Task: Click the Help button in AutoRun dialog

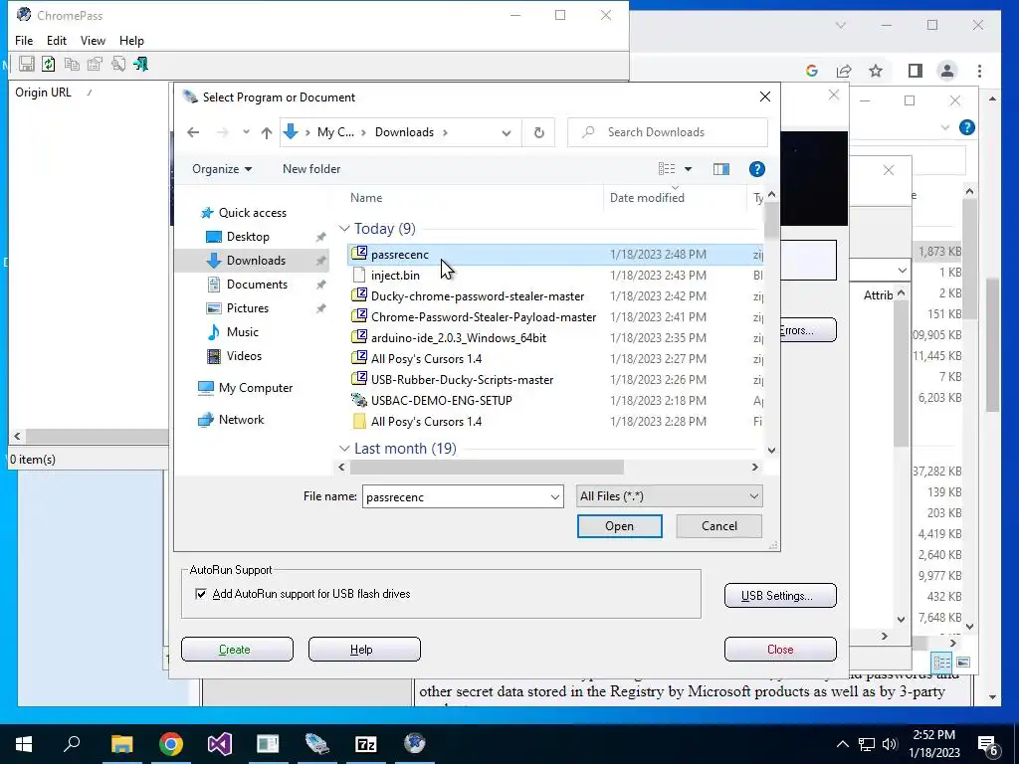Action: click(x=364, y=649)
